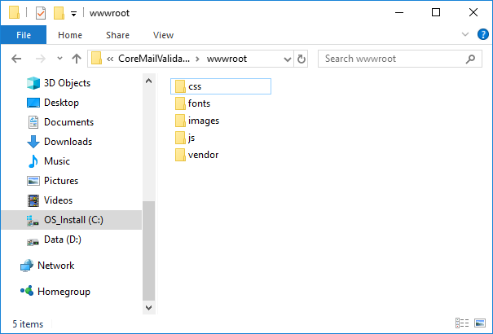
Task: Select Data (D:) drive in sidebar
Action: click(x=62, y=240)
